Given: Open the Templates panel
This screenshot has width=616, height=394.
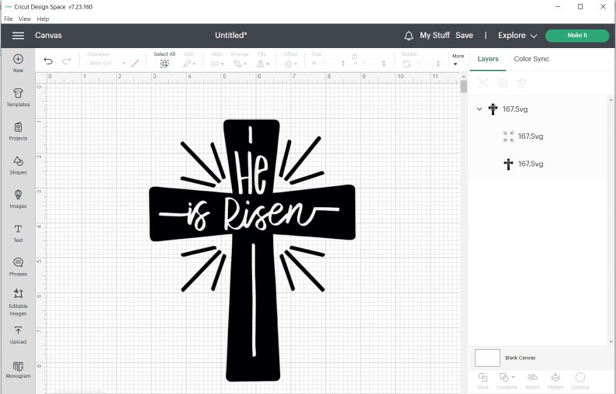Looking at the screenshot, I should pos(18,98).
